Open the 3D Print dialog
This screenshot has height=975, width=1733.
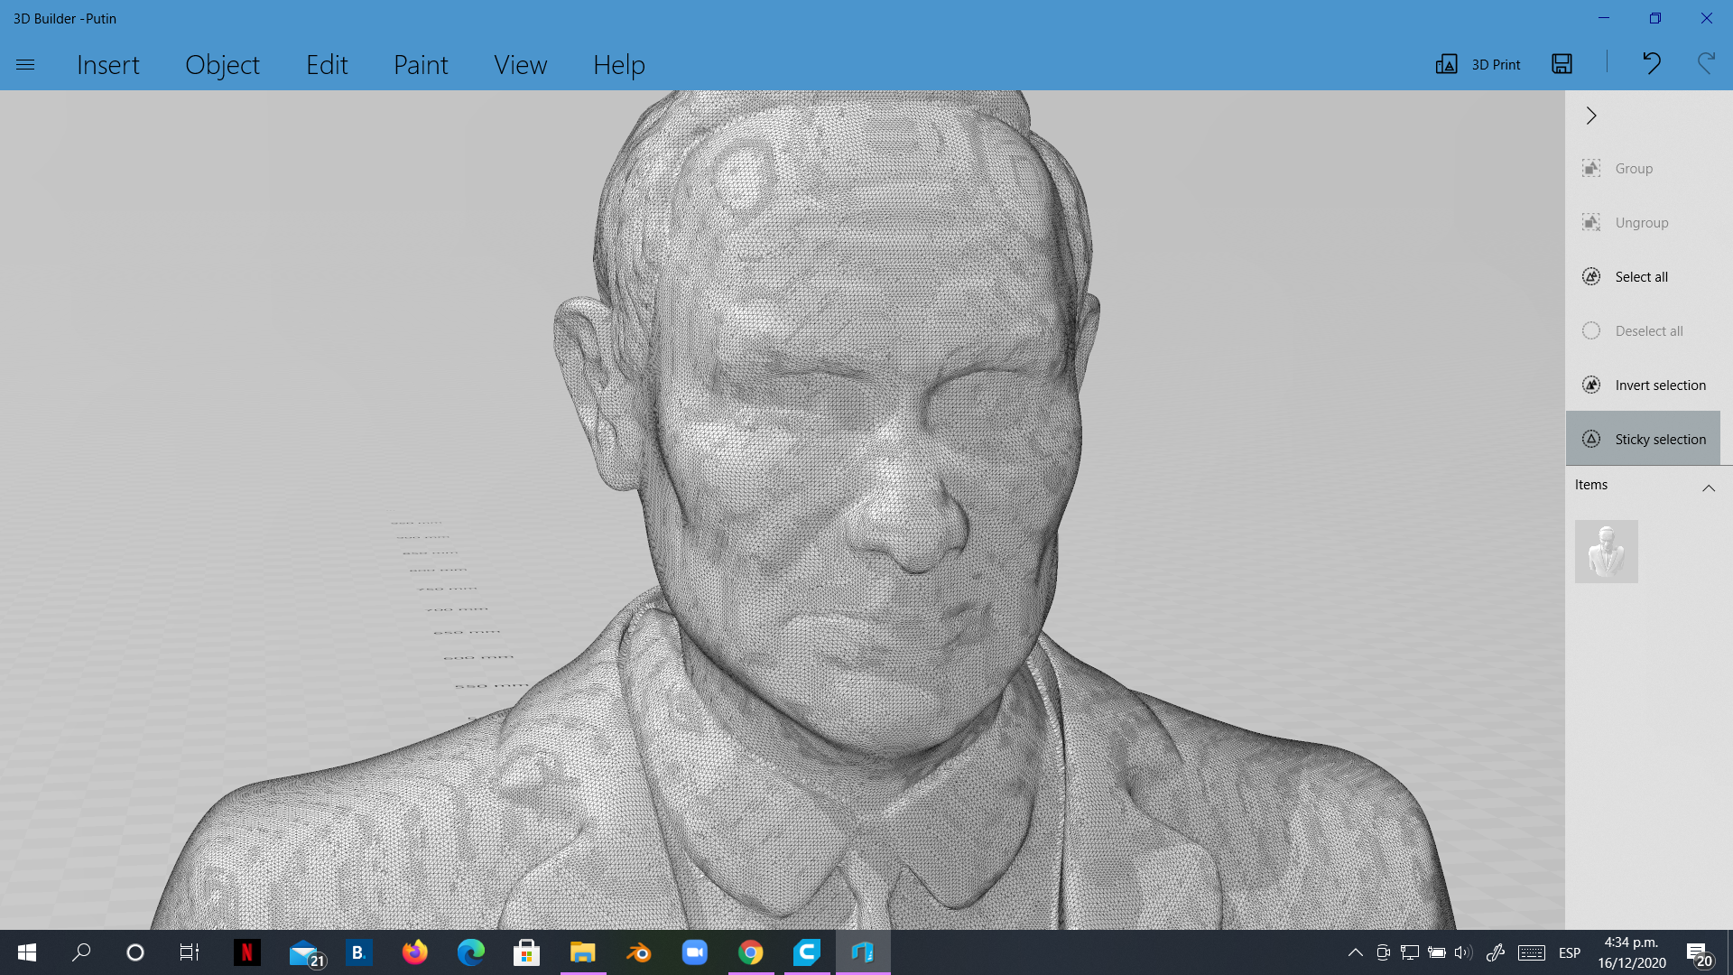click(1477, 64)
